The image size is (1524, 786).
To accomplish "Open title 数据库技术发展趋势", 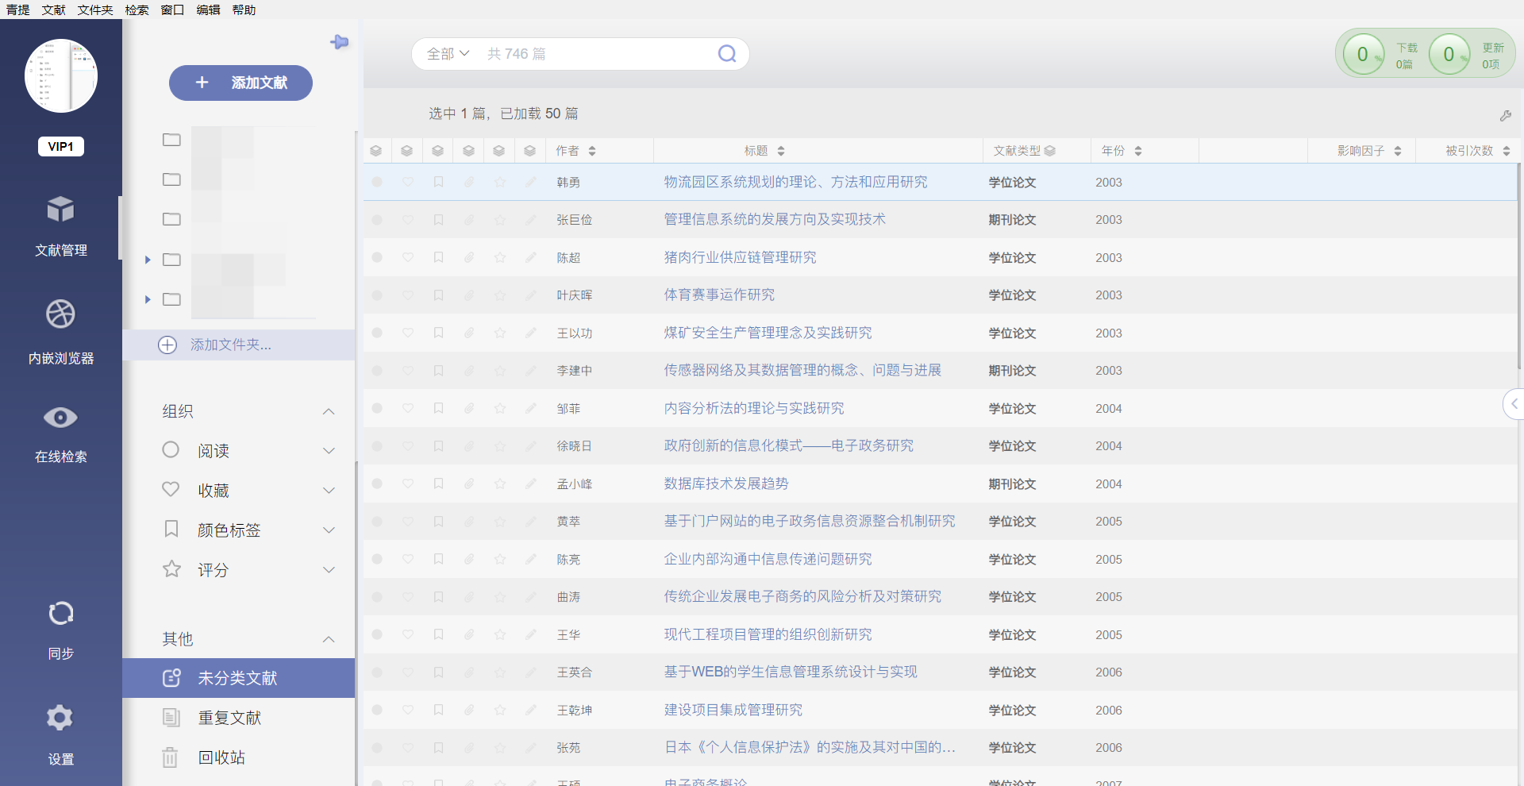I will click(726, 484).
